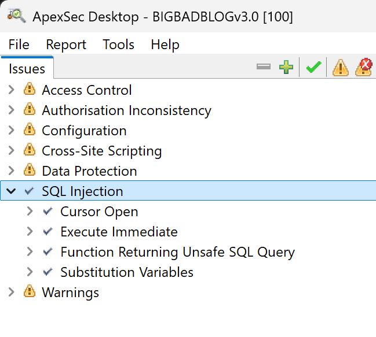Select the Configuration category label
376x337 pixels.
pyautogui.click(x=84, y=131)
